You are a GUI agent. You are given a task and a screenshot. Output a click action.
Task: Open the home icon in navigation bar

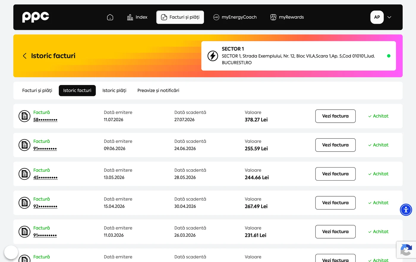[x=110, y=17]
